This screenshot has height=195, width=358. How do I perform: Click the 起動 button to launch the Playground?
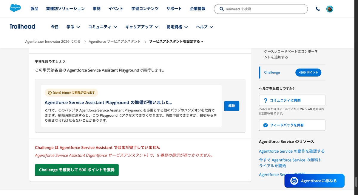click(232, 106)
